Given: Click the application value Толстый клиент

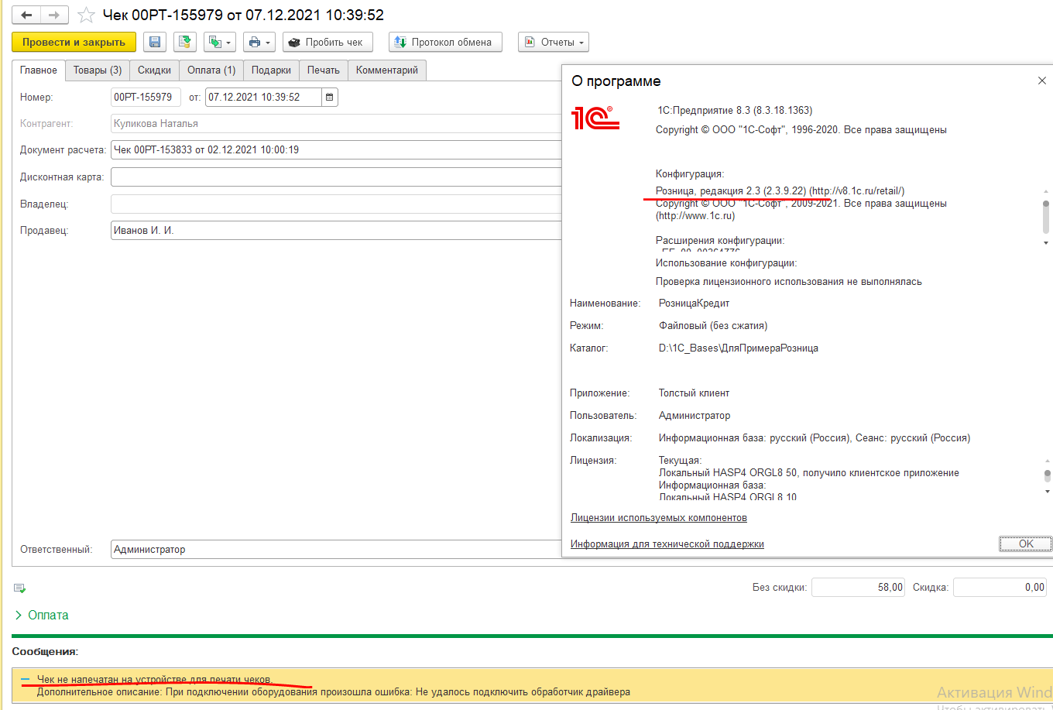Looking at the screenshot, I should [x=694, y=393].
